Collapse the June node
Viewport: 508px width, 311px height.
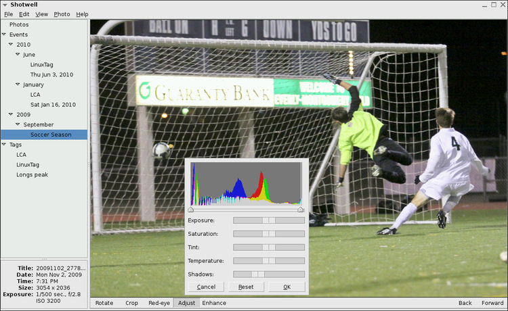click(18, 54)
